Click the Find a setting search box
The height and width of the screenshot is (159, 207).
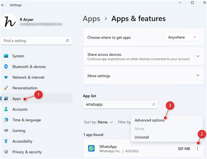36,41
